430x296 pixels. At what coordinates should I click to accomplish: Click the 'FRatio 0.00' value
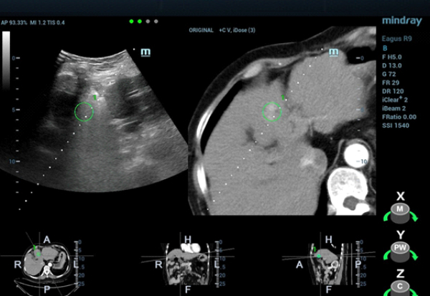coord(399,117)
